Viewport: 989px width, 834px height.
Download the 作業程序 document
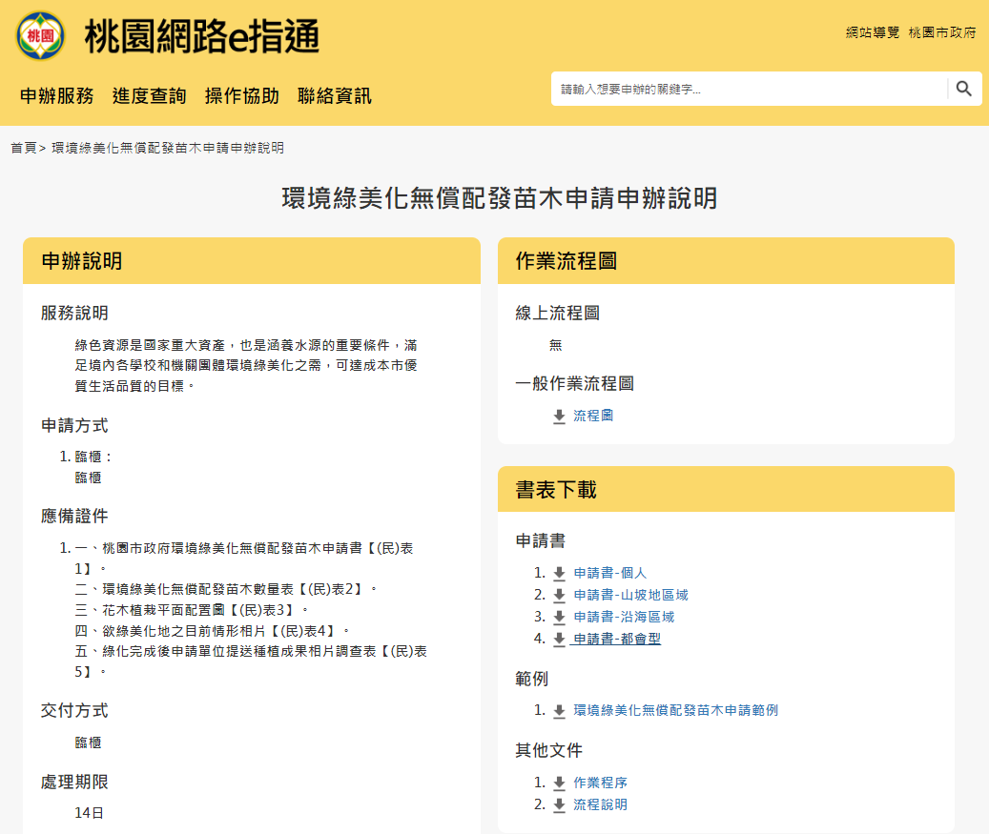pos(600,783)
